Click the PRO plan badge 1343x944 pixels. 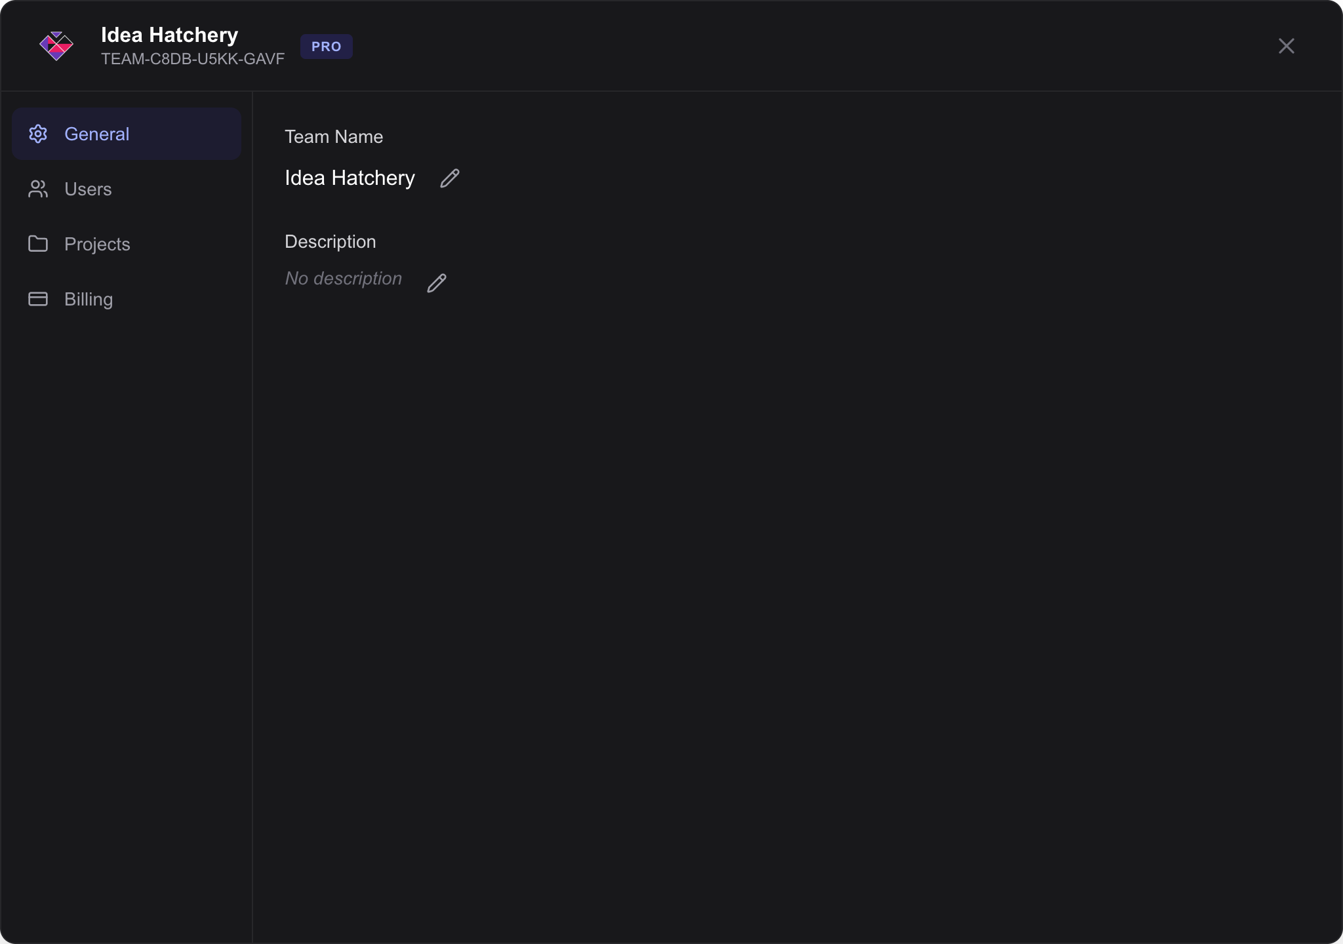326,47
